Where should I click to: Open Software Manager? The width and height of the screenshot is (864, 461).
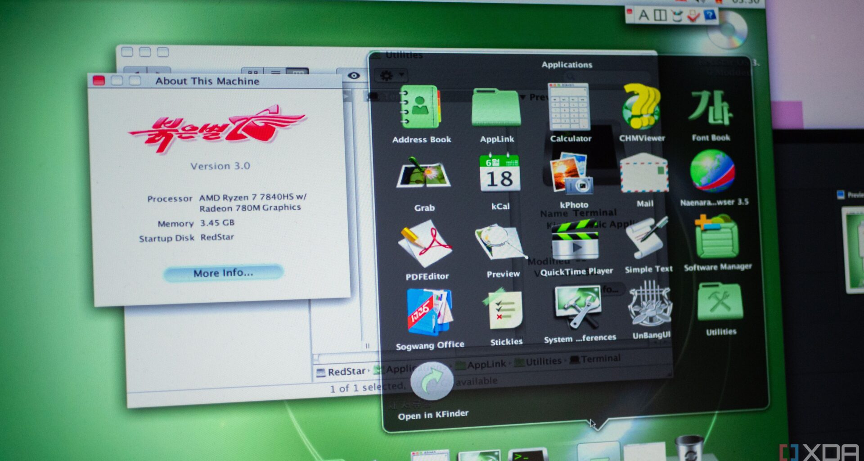[716, 236]
